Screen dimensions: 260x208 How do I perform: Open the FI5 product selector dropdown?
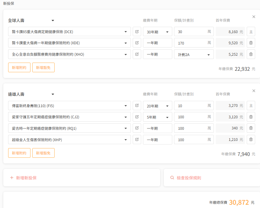pyautogui.click(x=69, y=106)
